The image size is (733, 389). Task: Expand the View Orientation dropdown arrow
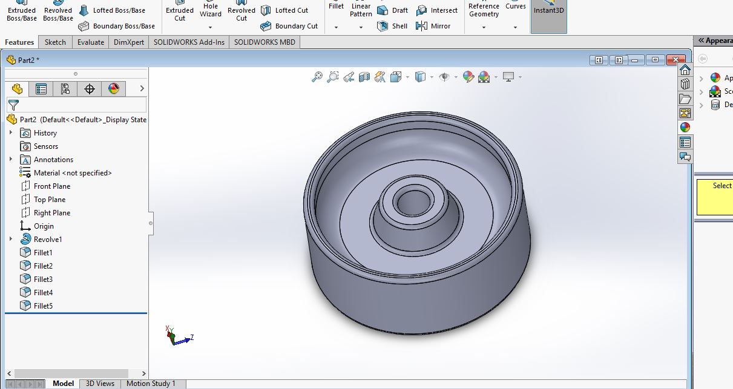coord(407,77)
